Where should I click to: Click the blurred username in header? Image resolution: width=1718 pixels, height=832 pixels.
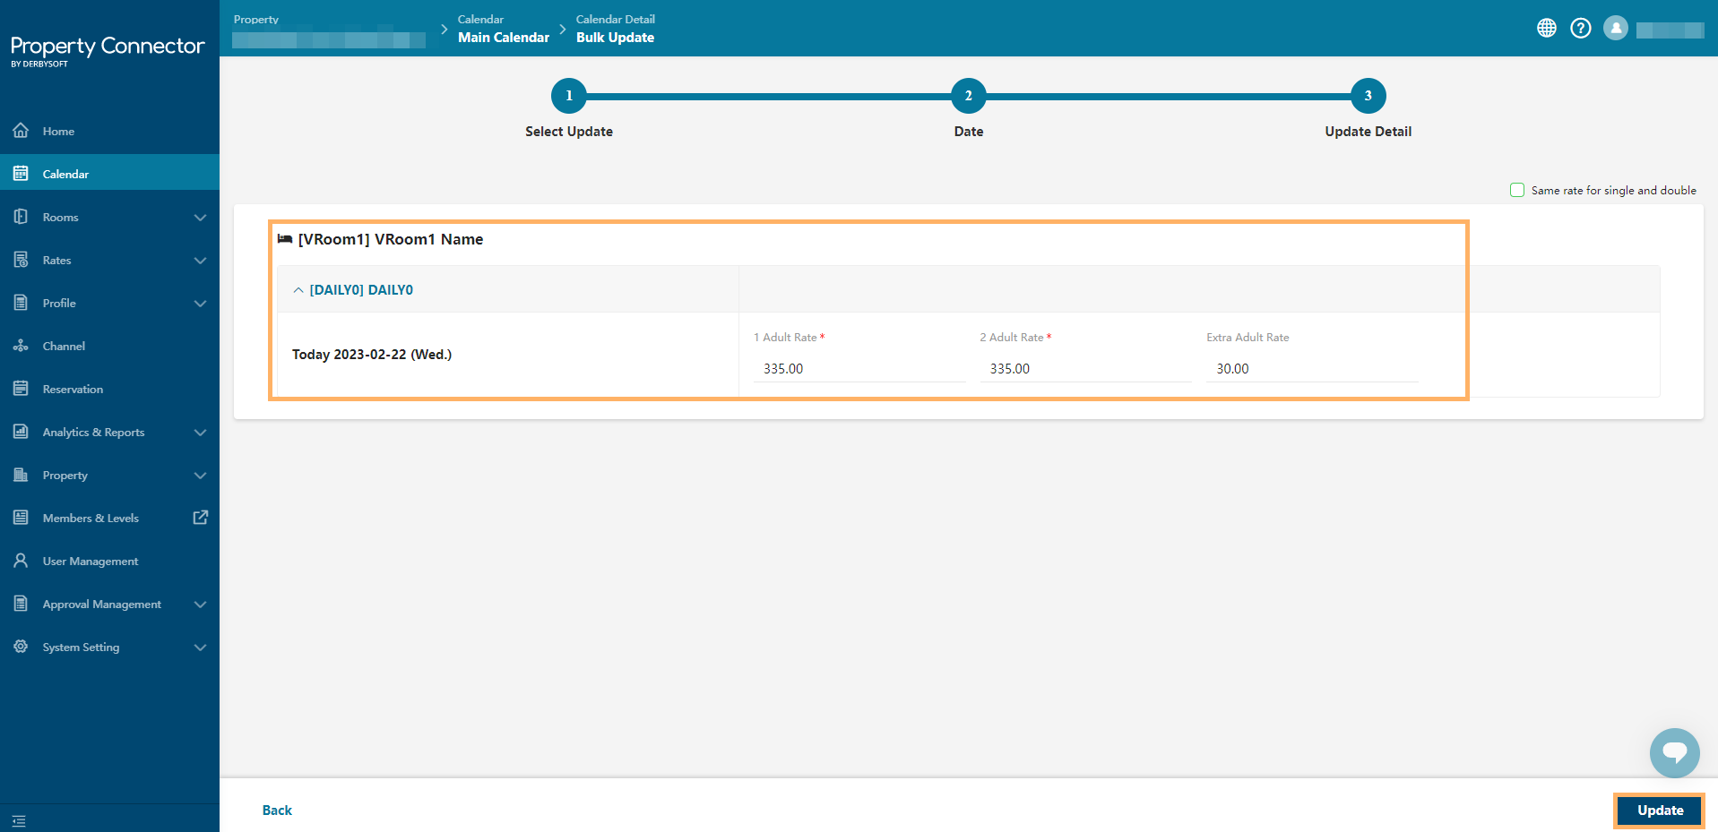1670,30
